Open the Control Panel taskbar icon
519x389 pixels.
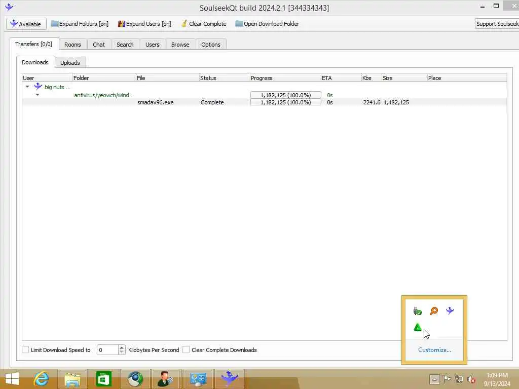point(198,379)
